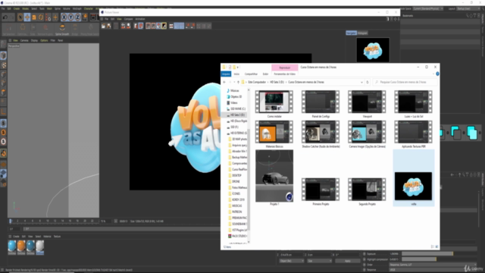The height and width of the screenshot is (273, 485).
Task: Open the Início ribbon tab
Action: tap(236, 74)
